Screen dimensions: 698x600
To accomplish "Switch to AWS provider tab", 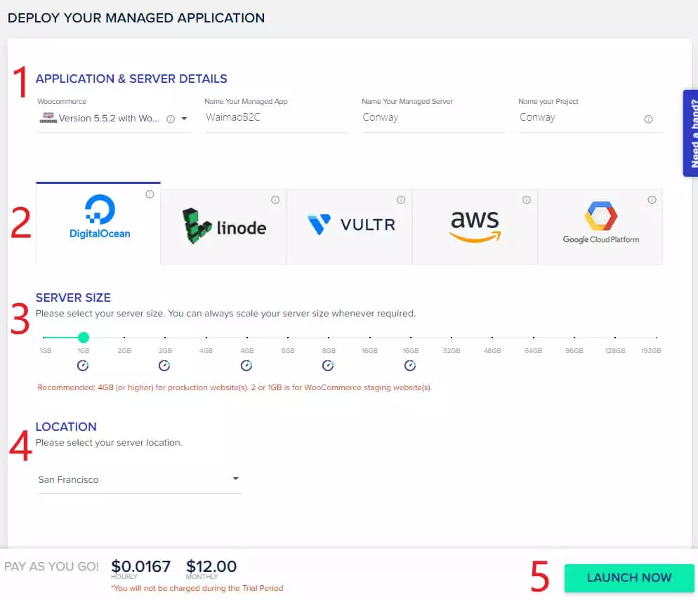I will [475, 227].
